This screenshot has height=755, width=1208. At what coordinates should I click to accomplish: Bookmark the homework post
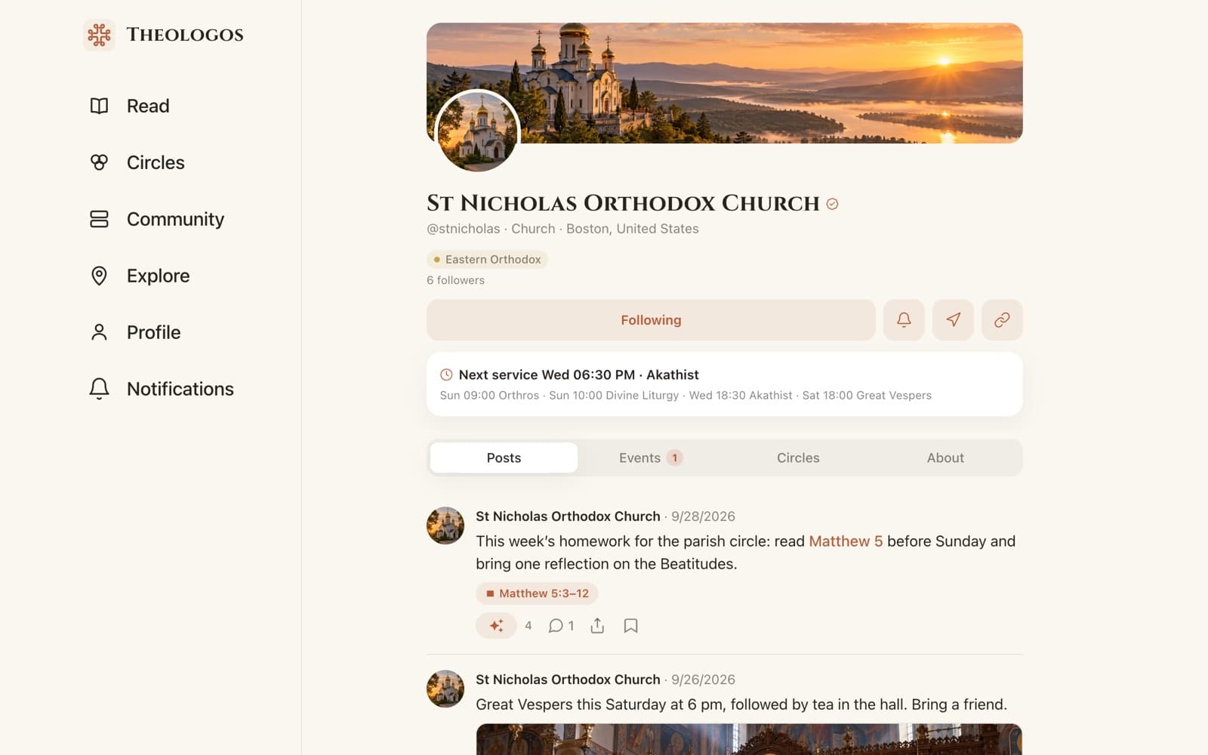click(630, 626)
